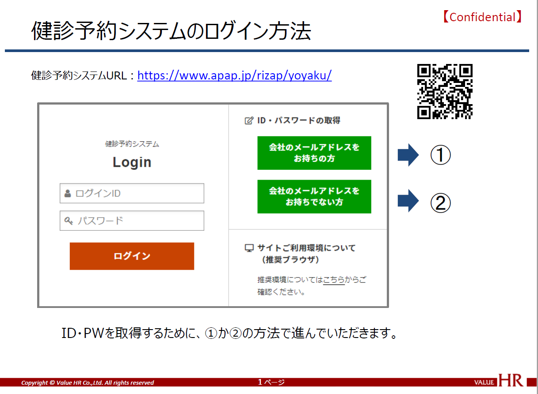
Task: Click the monitor icon beside サイトご利用環境について
Action: coord(249,248)
